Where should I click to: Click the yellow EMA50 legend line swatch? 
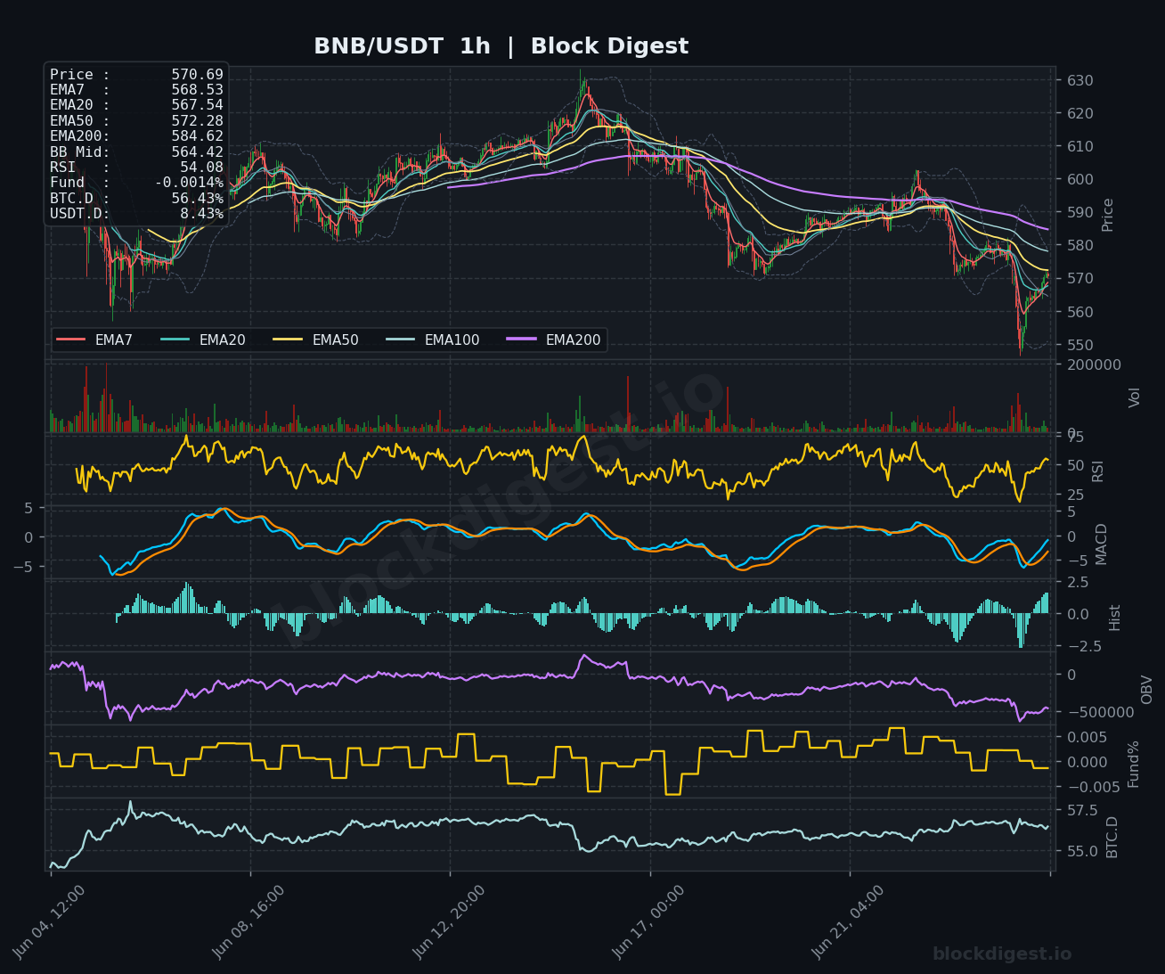tap(289, 340)
